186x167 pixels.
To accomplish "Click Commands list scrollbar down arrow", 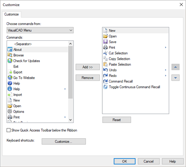I will (70, 120).
